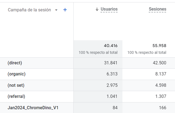Viewport: 175px width, 113px height.
Task: Click the (not set) campaign row
Action: tap(16, 85)
